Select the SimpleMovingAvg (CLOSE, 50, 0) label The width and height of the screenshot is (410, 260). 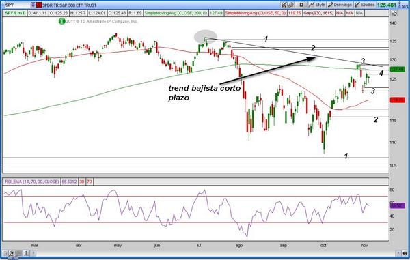tap(256, 13)
